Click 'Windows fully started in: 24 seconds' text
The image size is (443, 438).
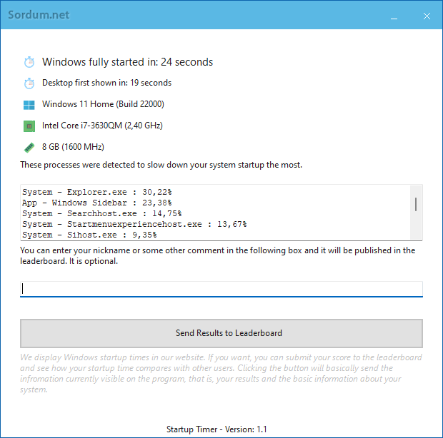[x=127, y=62]
